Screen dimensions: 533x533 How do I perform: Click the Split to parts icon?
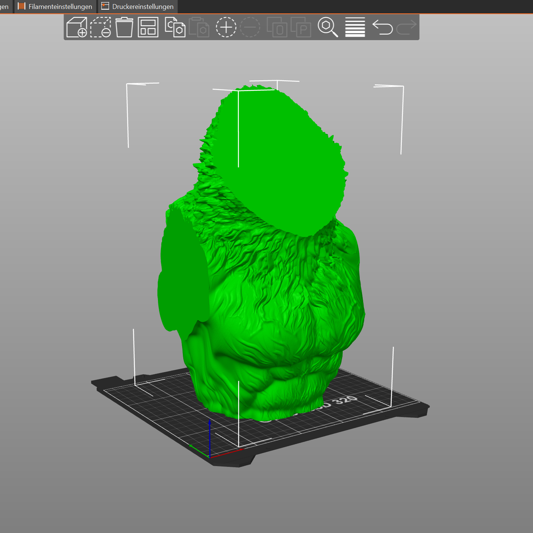[301, 27]
